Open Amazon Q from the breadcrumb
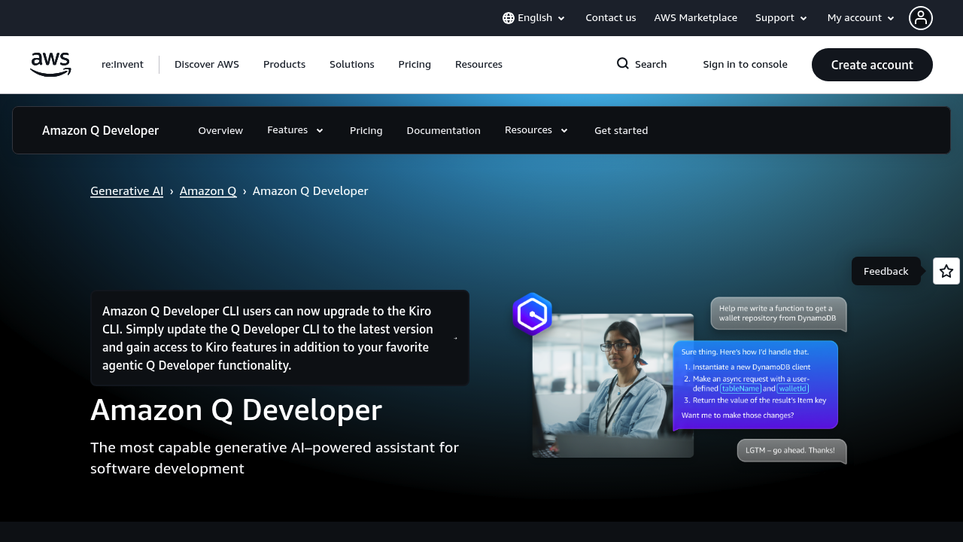This screenshot has width=963, height=542. click(208, 190)
